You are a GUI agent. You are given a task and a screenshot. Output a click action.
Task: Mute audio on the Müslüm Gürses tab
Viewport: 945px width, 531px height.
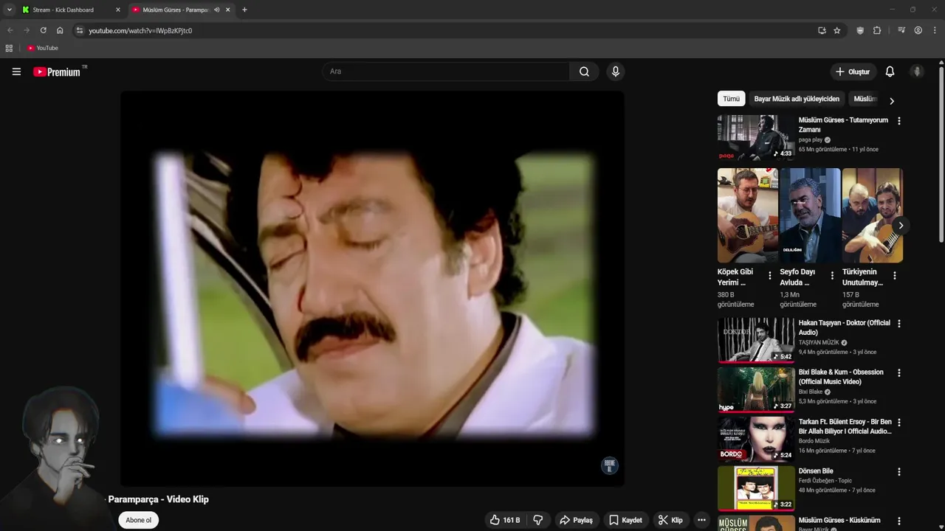click(216, 10)
